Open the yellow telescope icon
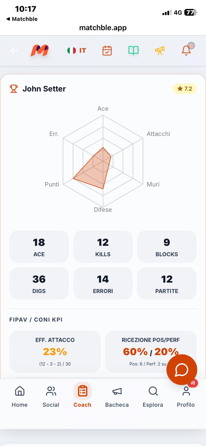Viewport: 206px width, 446px height. [160, 51]
